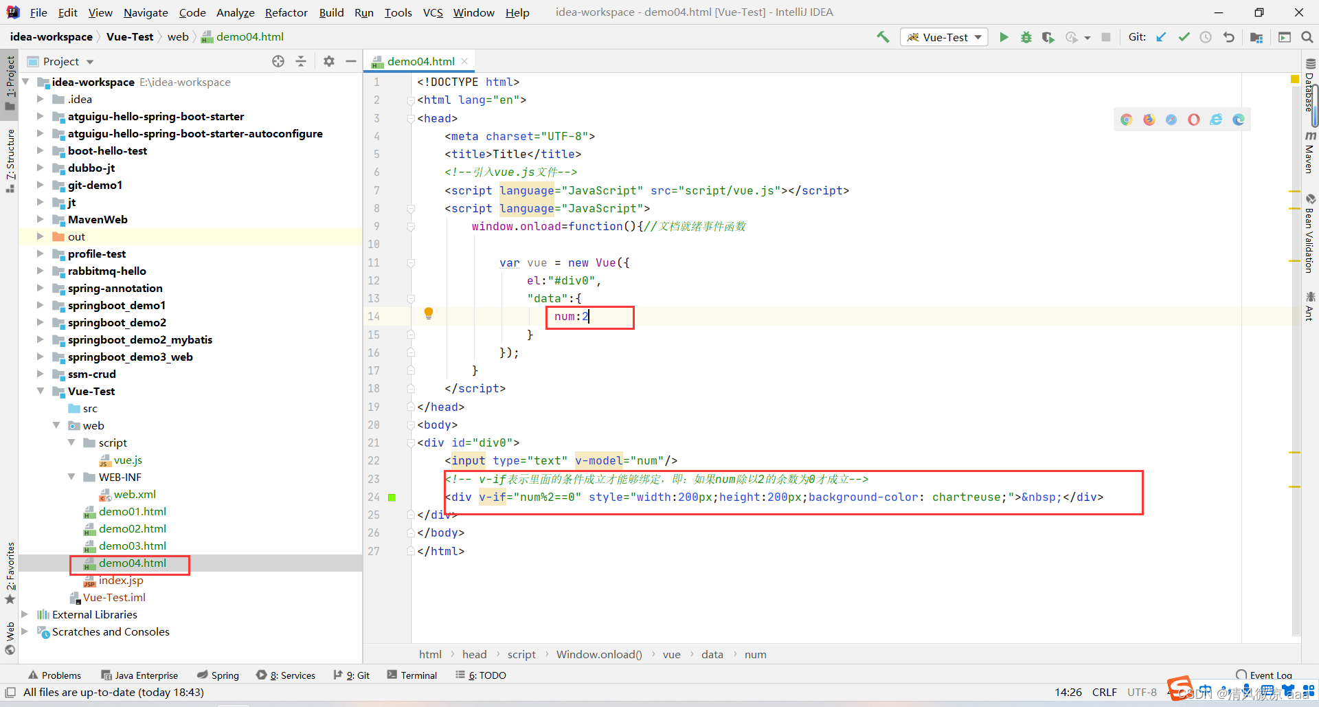1319x707 pixels.
Task: Toggle the 1: Project side tab
Action: pyautogui.click(x=10, y=82)
